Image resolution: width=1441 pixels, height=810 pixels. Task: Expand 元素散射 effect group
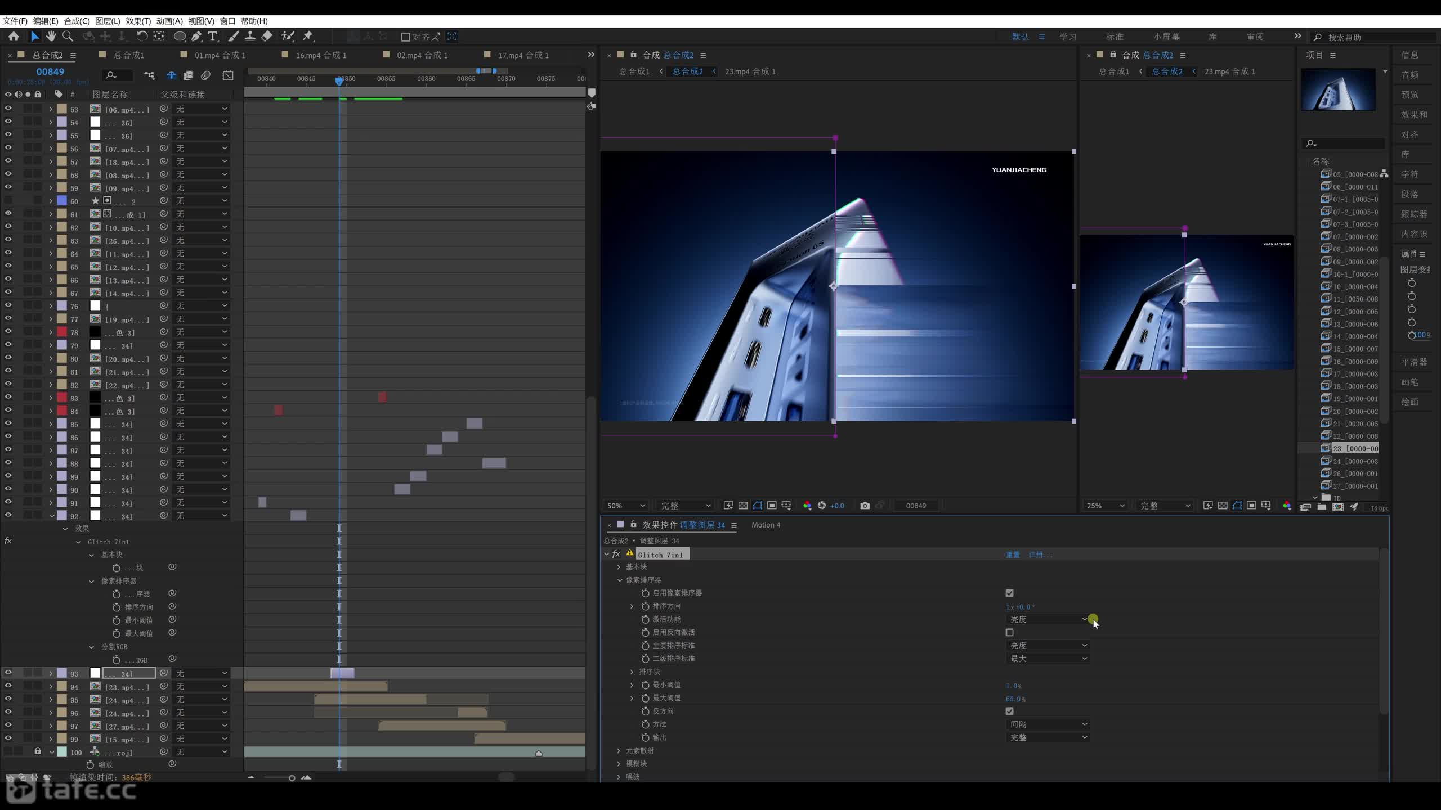[x=619, y=750]
